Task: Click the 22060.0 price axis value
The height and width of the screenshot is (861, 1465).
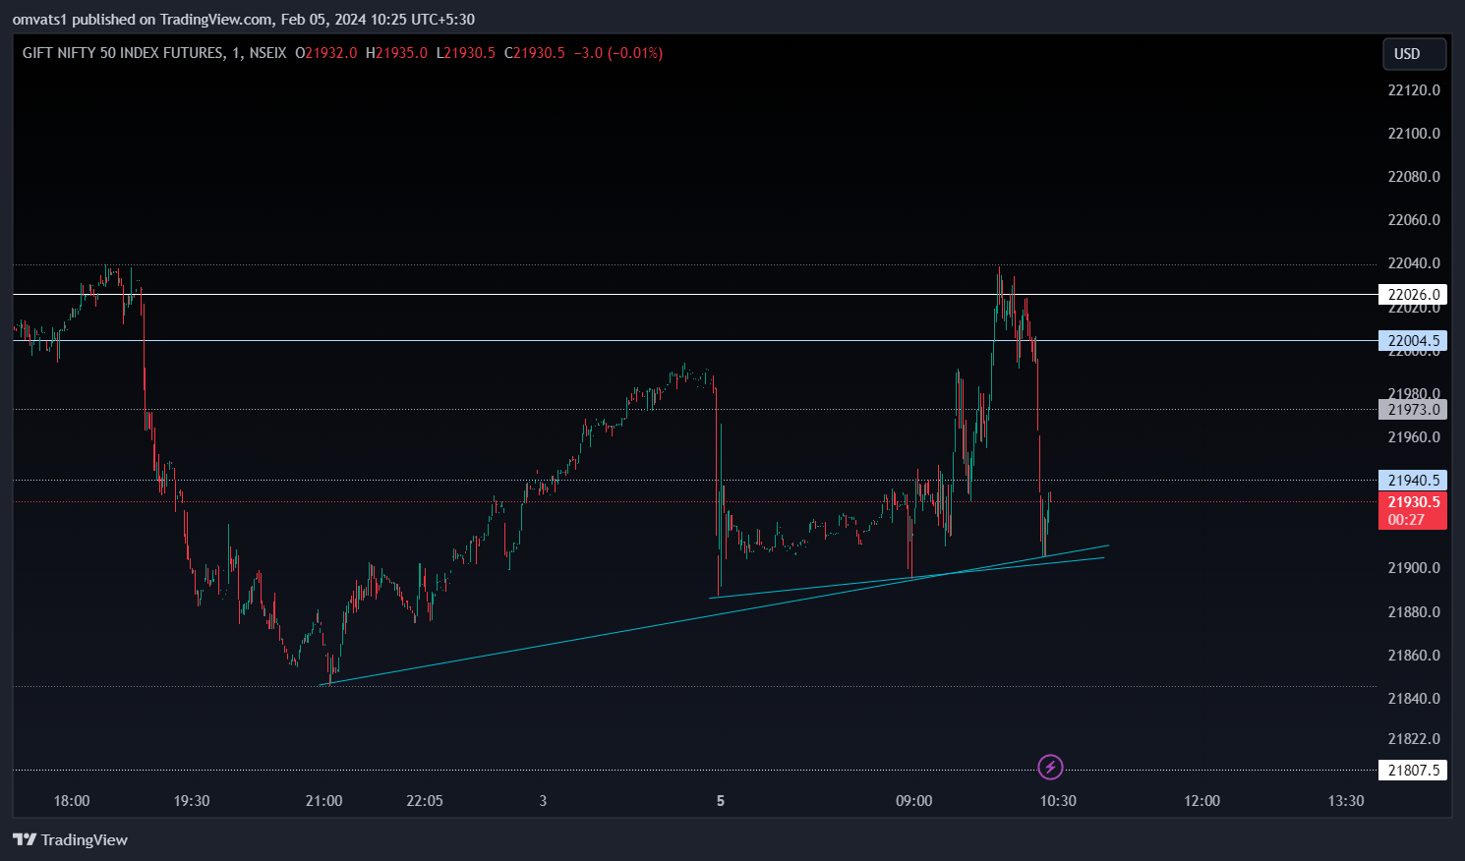Action: click(1414, 220)
